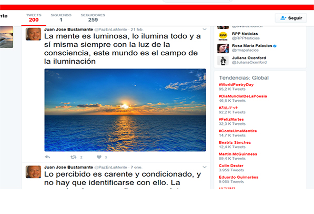Open the #DiaMundialDeLaPoesia trend
This screenshot has height=214, width=314.
(242, 96)
